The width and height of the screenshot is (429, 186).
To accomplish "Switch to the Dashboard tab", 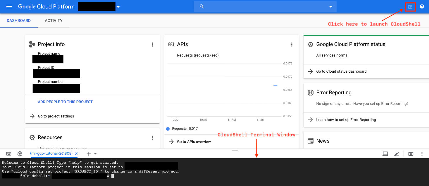I will (x=19, y=21).
